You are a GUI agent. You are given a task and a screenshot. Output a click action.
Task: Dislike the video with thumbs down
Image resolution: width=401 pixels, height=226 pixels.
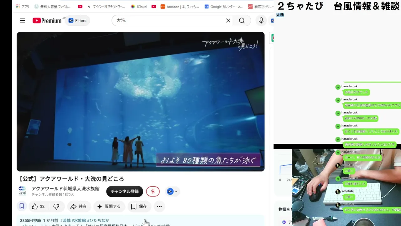coord(56,207)
